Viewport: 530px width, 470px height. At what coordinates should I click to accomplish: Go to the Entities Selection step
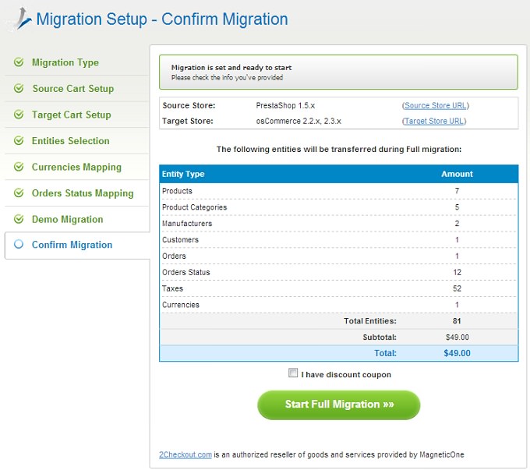tap(71, 140)
